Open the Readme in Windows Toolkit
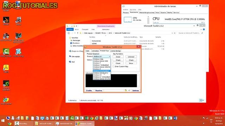The width and height of the screenshot is (225, 126). pyautogui.click(x=99, y=91)
